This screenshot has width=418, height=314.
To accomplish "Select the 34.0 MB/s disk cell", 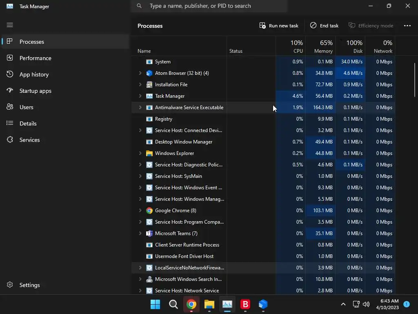I will [351, 62].
